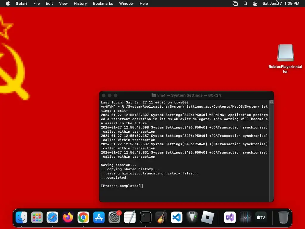Click the "vm4@VM4 ~ %" command line
This screenshot has width=305, height=229.
tap(184, 109)
